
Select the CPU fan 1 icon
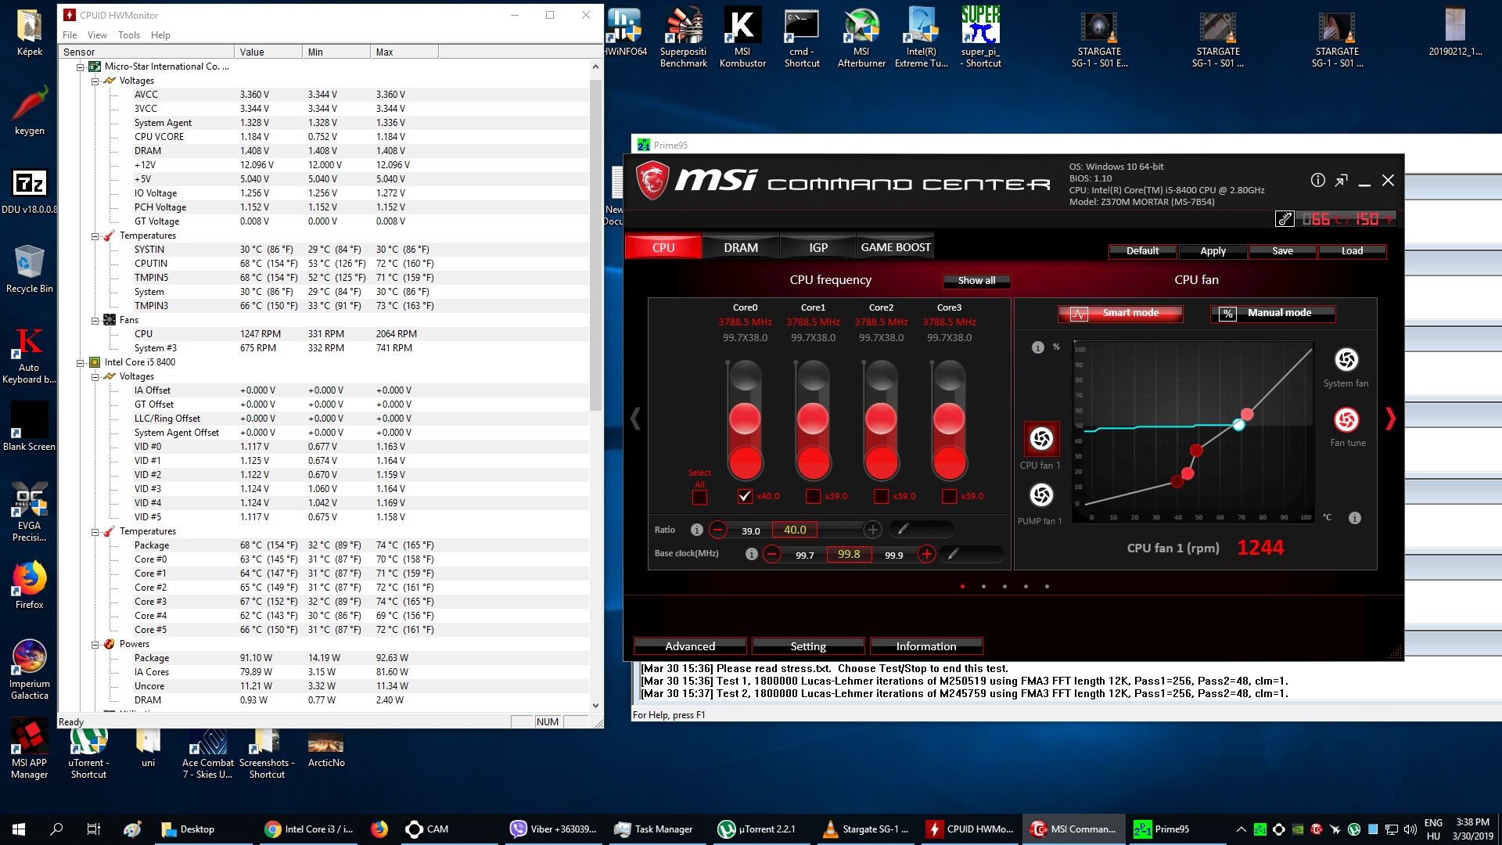(1041, 439)
